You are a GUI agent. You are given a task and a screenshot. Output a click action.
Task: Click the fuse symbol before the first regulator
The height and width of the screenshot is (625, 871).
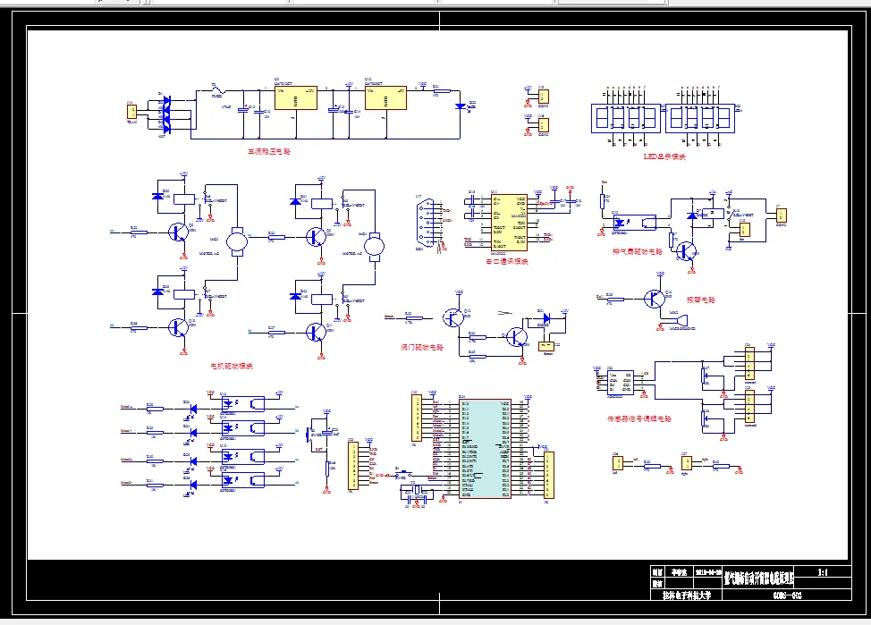tap(218, 90)
